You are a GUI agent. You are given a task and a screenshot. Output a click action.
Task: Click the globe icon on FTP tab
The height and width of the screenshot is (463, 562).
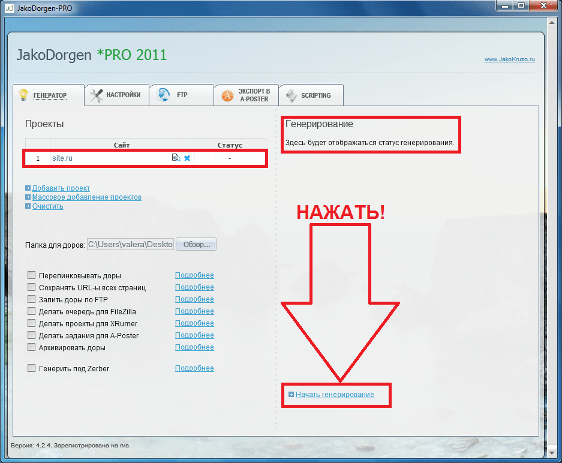point(164,95)
